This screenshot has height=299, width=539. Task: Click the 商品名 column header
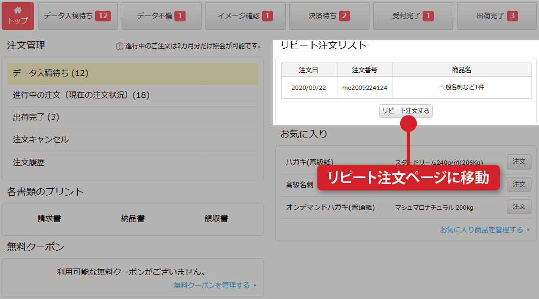(462, 70)
